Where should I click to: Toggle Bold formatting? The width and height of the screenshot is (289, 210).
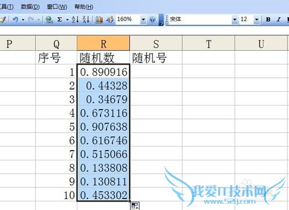268,20
